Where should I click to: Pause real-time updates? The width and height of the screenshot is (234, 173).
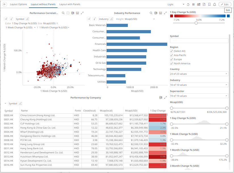(x=193, y=5)
